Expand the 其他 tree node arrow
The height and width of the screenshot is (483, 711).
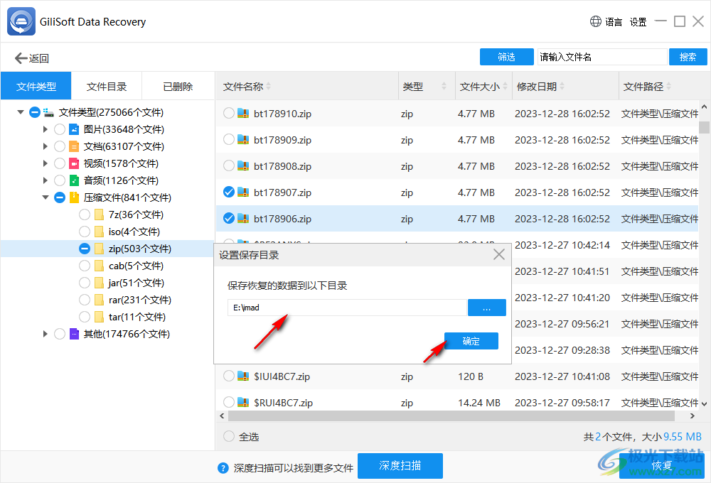[45, 334]
